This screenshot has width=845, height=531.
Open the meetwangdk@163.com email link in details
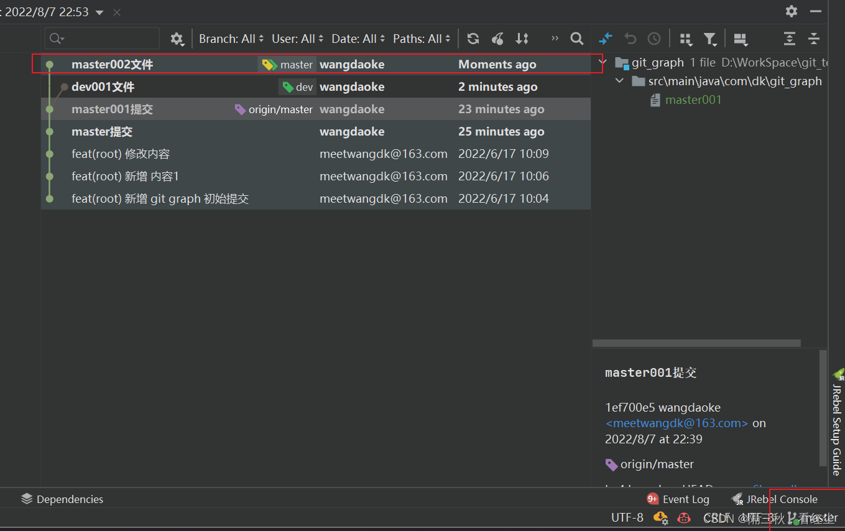click(x=676, y=423)
